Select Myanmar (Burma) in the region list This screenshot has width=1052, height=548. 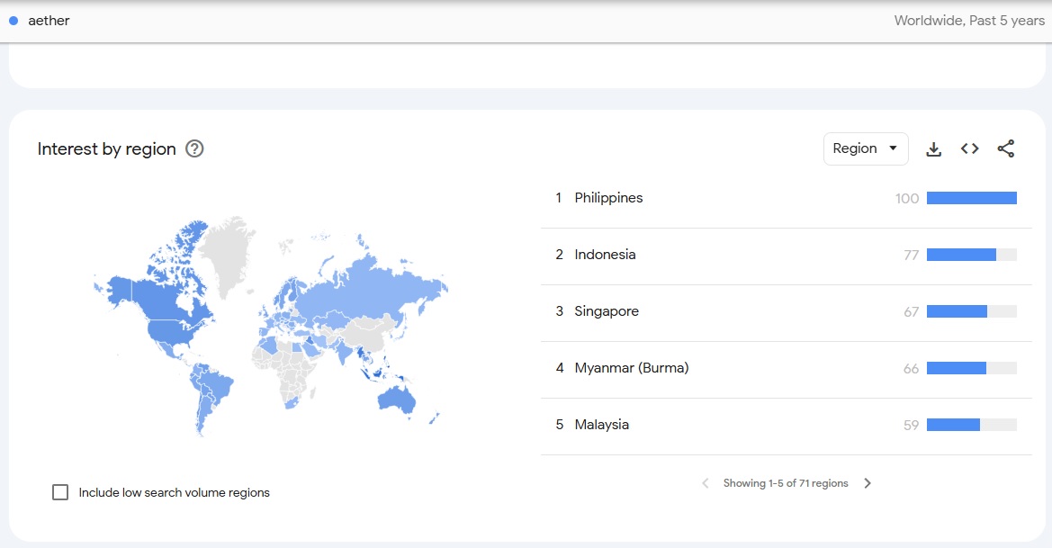coord(632,367)
